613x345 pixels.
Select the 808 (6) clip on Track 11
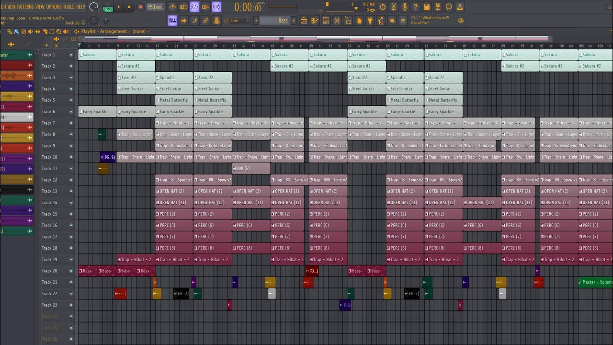[x=251, y=168]
